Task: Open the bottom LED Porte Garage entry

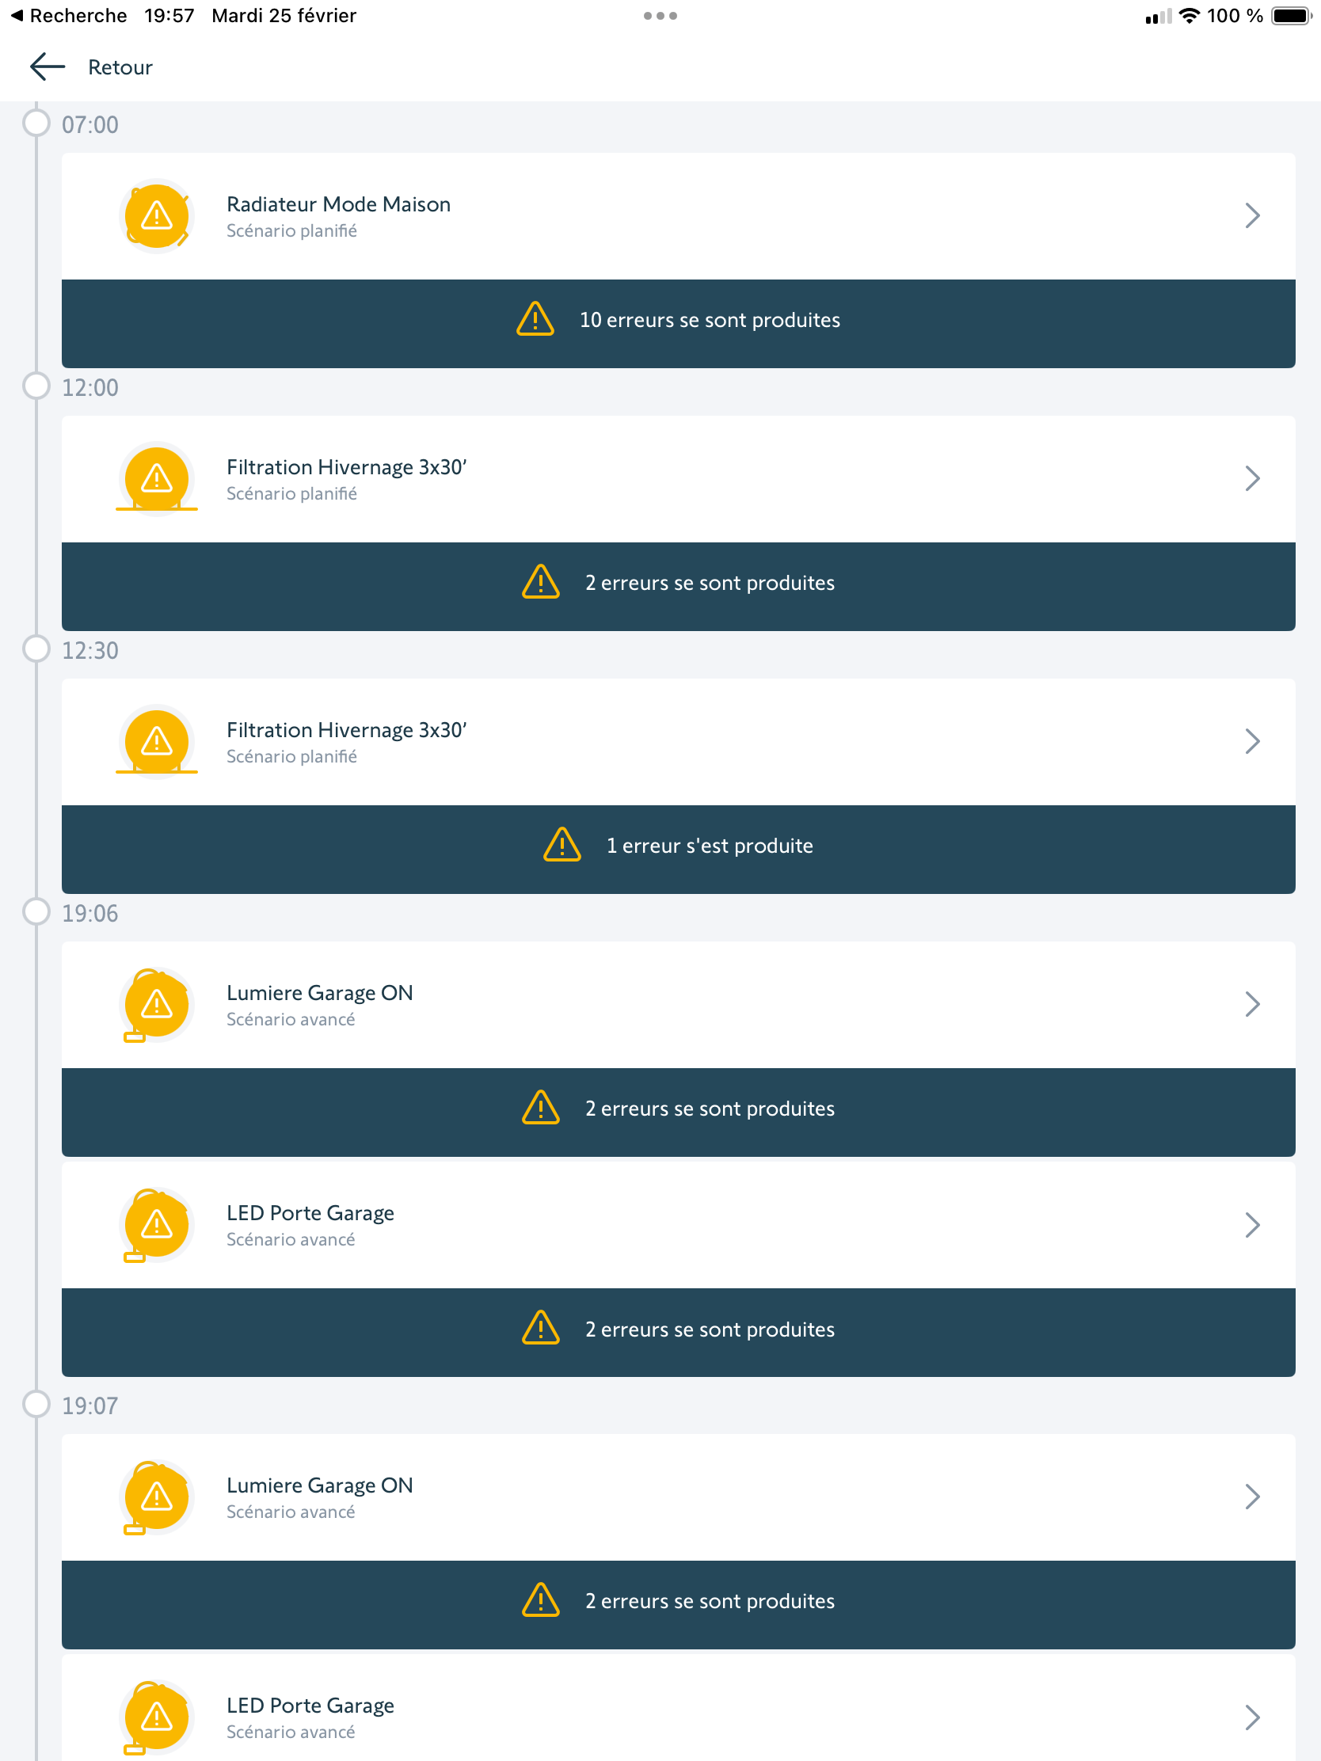Action: click(679, 1716)
